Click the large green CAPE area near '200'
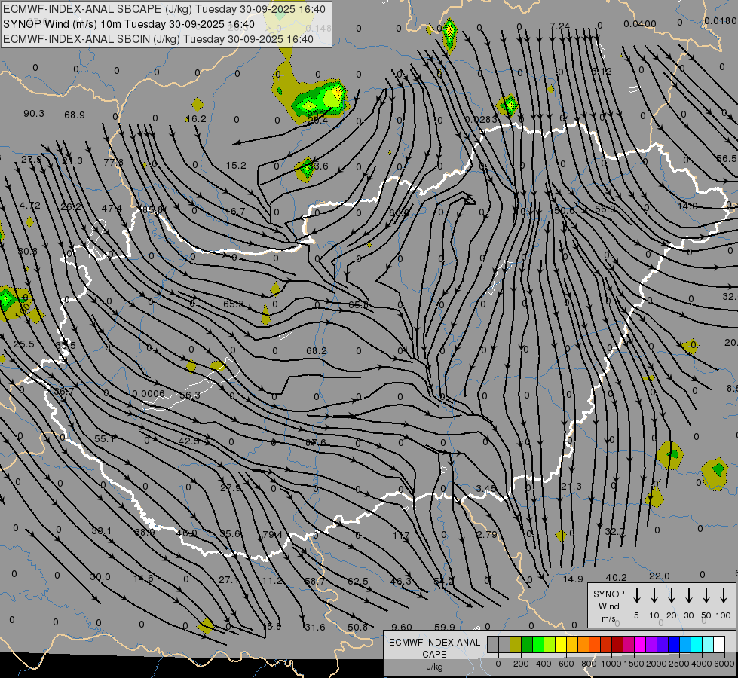The height and width of the screenshot is (678, 738). tap(319, 99)
